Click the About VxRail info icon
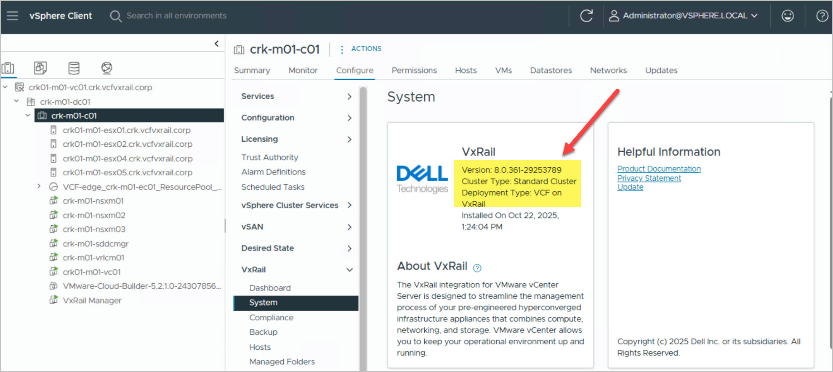The height and width of the screenshot is (372, 833). [x=477, y=268]
